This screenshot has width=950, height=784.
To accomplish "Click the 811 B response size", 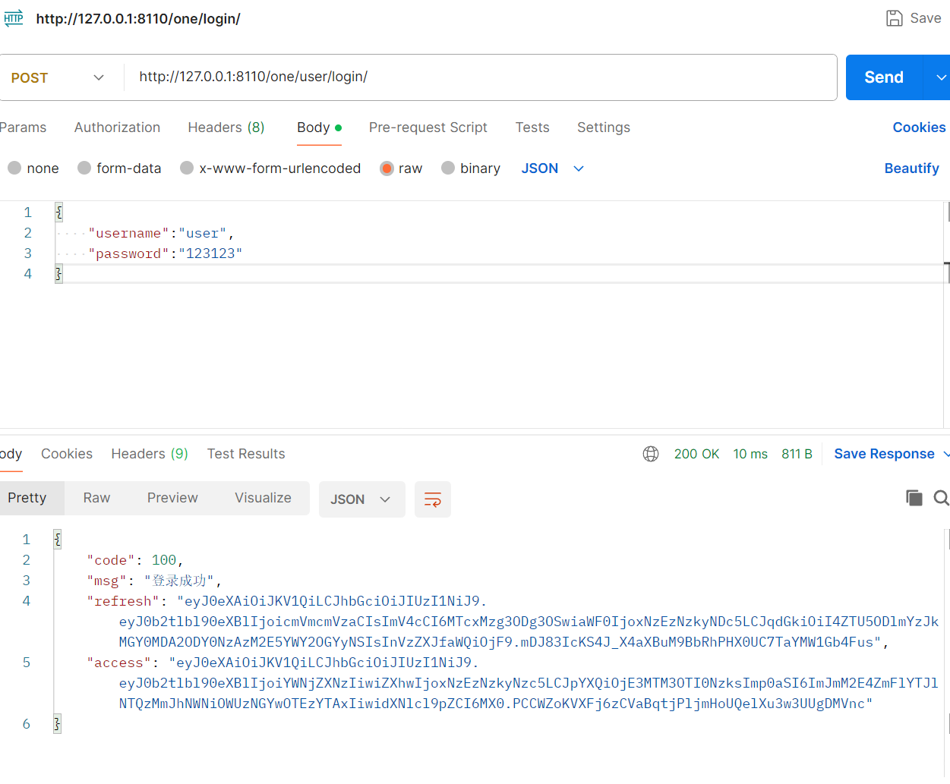I will click(797, 454).
